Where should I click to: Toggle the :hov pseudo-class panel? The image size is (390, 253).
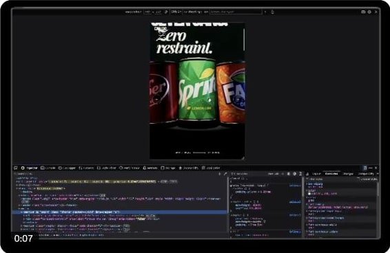click(x=271, y=174)
